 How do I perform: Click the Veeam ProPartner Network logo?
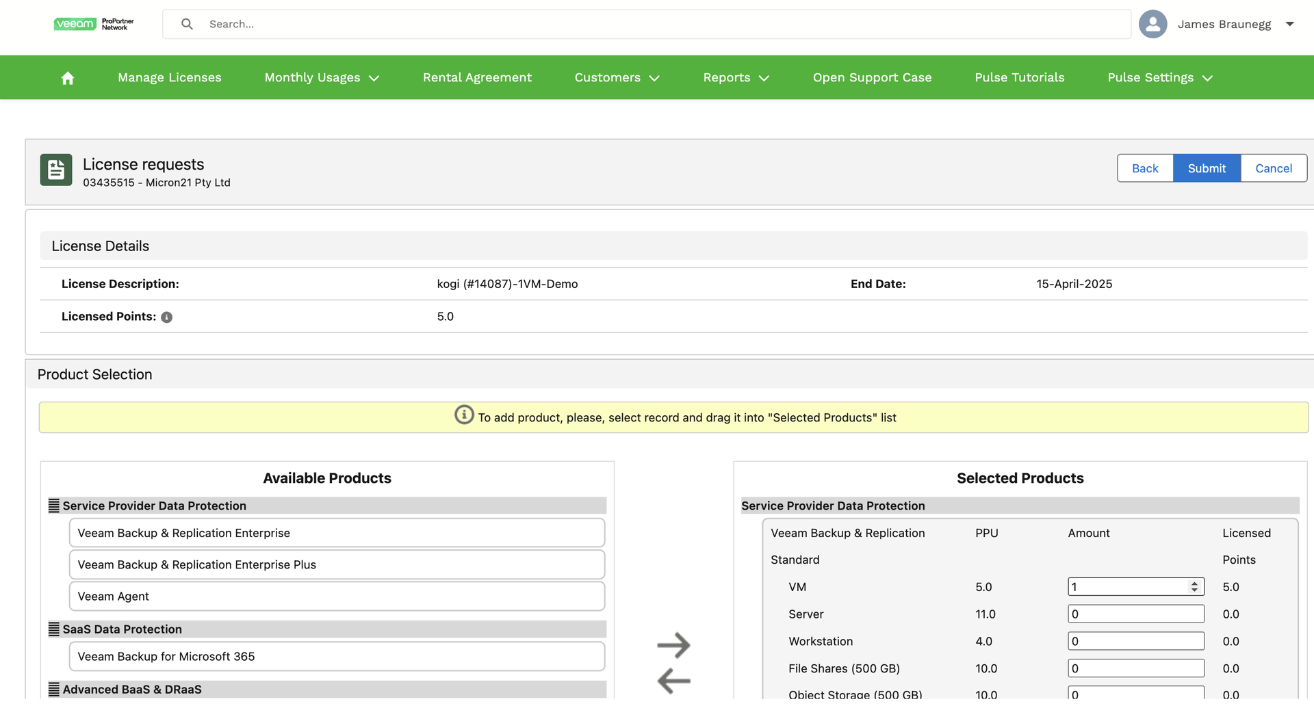(x=94, y=24)
